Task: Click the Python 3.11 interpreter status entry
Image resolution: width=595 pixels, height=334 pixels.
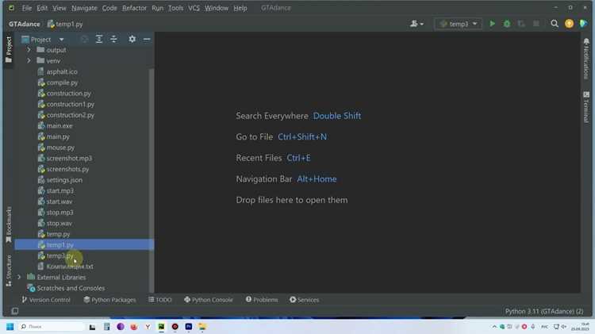Action: coord(543,311)
